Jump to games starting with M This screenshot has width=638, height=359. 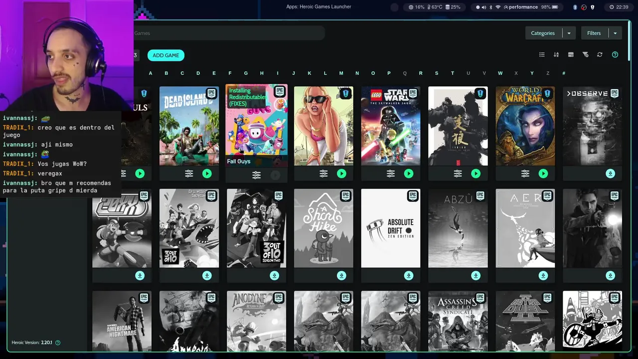tap(341, 73)
